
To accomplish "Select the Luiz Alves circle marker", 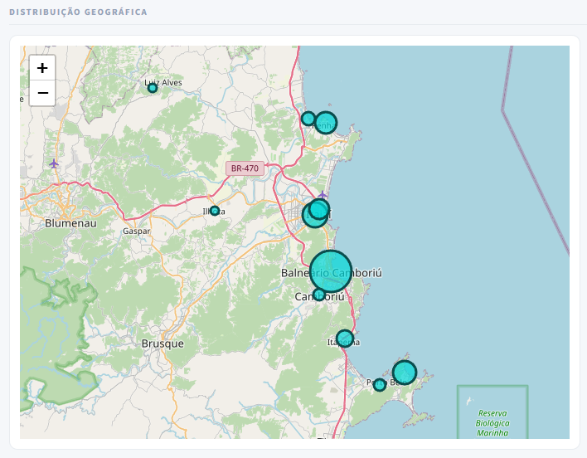I will pos(153,88).
